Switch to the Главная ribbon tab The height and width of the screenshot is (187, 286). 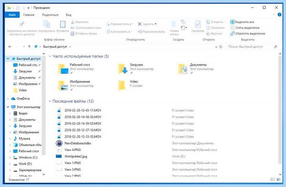coord(29,15)
